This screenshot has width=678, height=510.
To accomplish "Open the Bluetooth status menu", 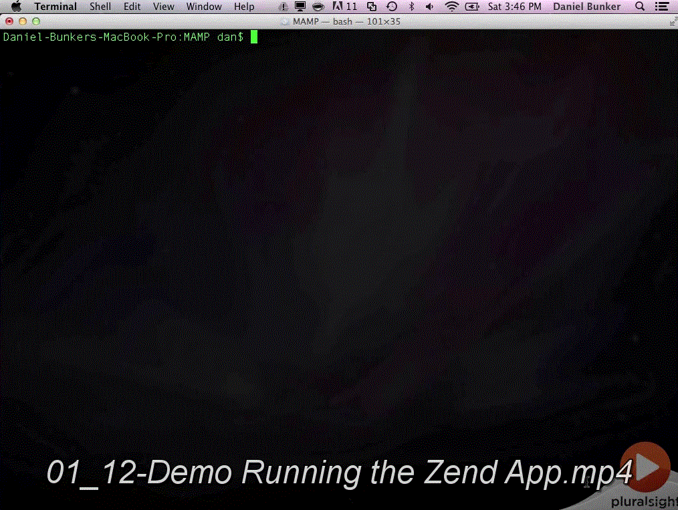I will (412, 7).
